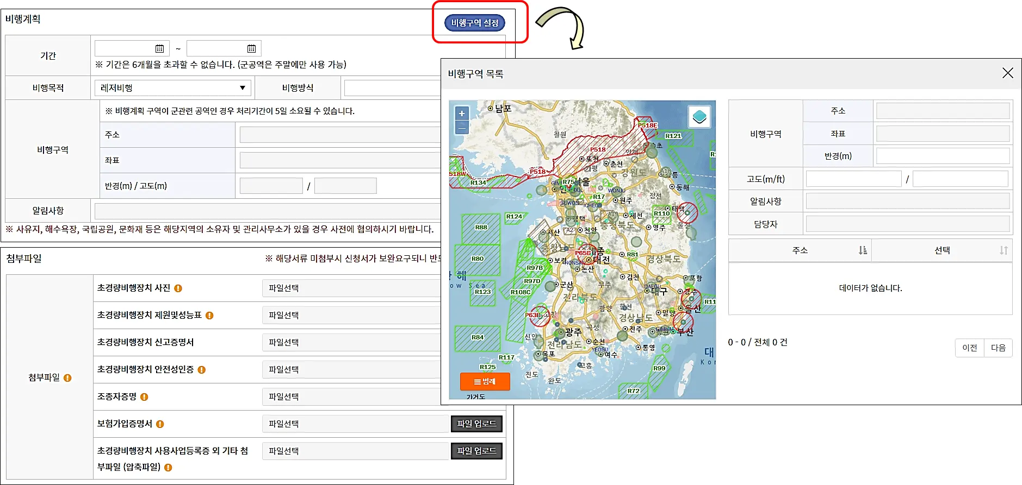Select file for 초경량비행장치 제원및성능표
Image resolution: width=1022 pixels, height=485 pixels.
[x=351, y=315]
